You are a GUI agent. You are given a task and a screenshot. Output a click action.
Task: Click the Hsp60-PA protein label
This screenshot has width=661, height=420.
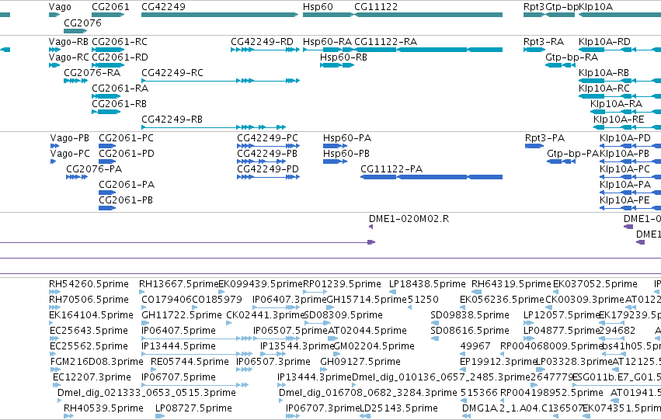coord(347,138)
